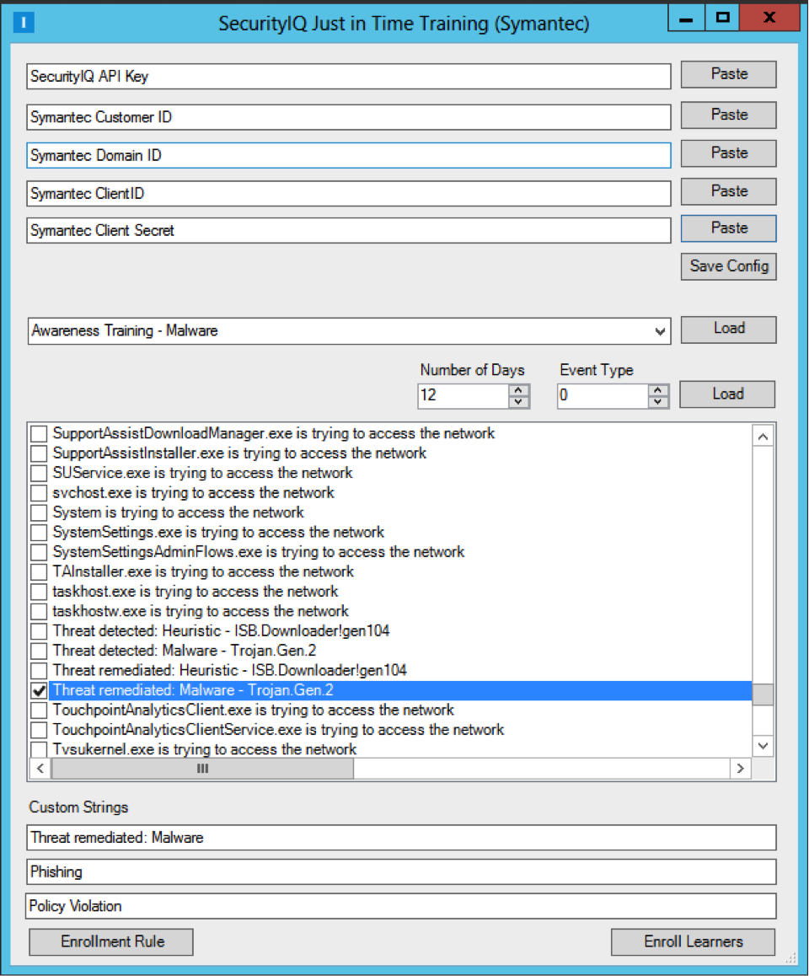Click the list's scroll down arrow
This screenshot has width=809, height=976.
tap(762, 746)
